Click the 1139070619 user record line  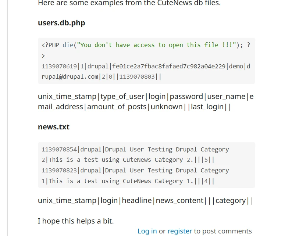146,66
